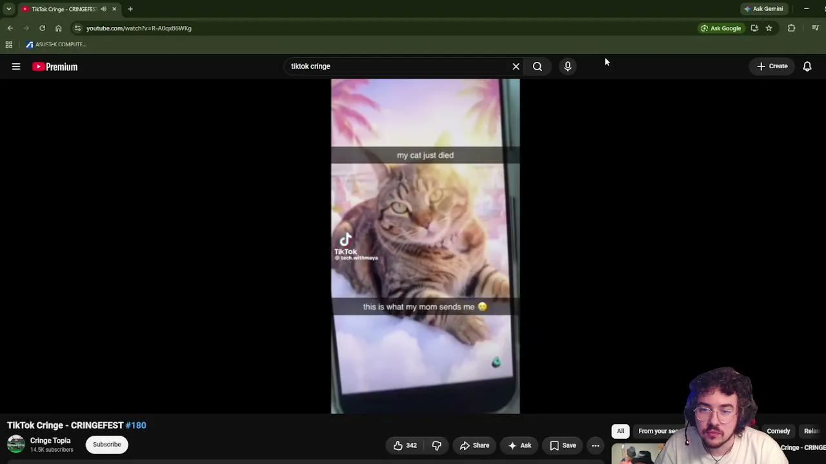Visit the Cringe Topia channel name link

[x=50, y=441]
